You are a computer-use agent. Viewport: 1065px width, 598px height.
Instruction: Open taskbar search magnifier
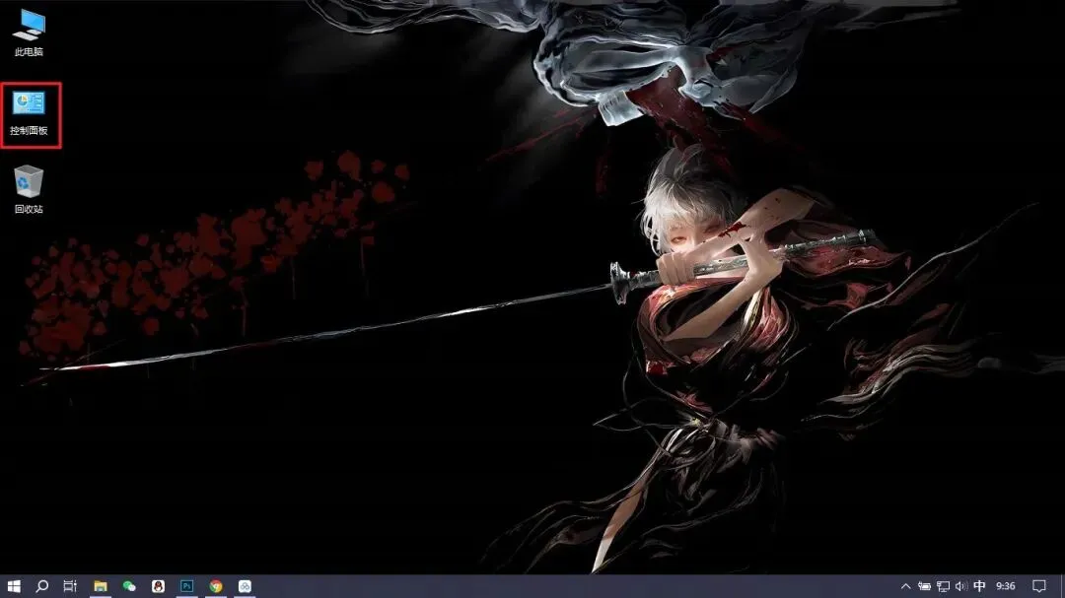(42, 586)
